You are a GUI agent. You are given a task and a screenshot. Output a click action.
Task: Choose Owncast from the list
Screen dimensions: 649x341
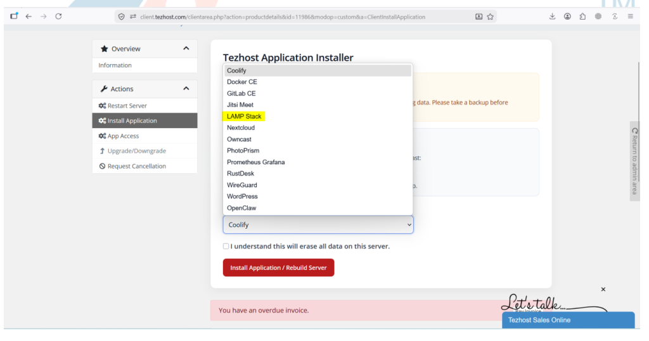pos(318,139)
